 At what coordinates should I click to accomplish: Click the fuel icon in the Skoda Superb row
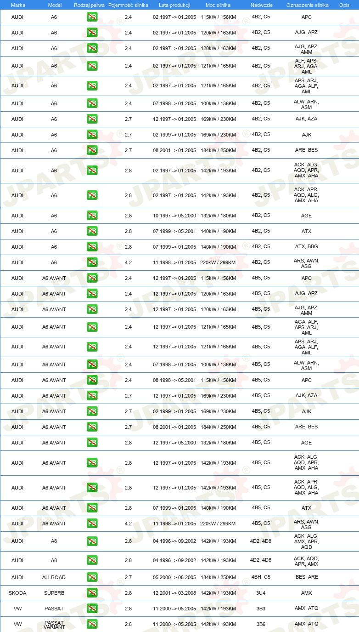(x=92, y=593)
